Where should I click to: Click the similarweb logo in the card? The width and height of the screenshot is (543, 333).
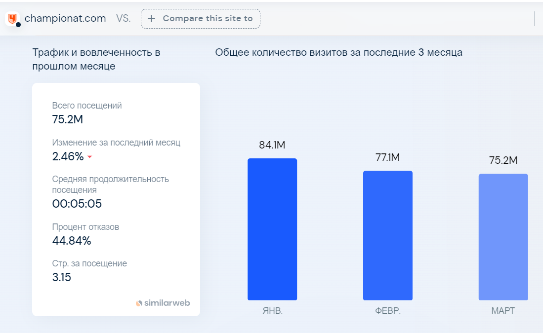point(163,303)
